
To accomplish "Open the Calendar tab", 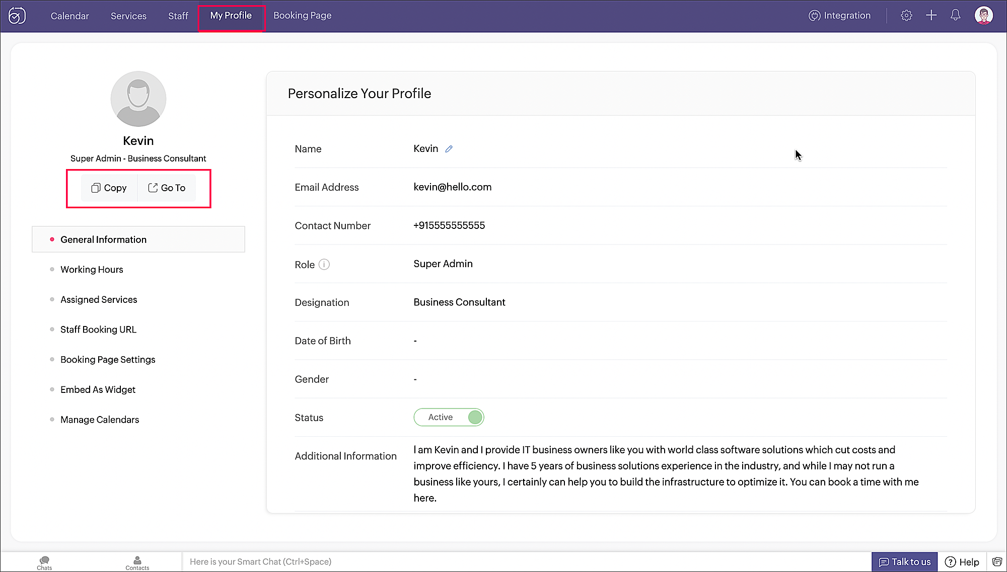I will (69, 16).
